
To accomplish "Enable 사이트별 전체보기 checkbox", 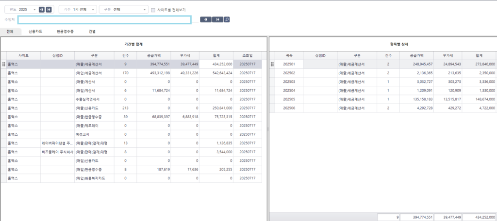I will 153,10.
